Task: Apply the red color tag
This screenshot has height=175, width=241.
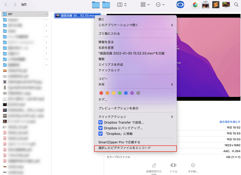Action: pos(101,93)
